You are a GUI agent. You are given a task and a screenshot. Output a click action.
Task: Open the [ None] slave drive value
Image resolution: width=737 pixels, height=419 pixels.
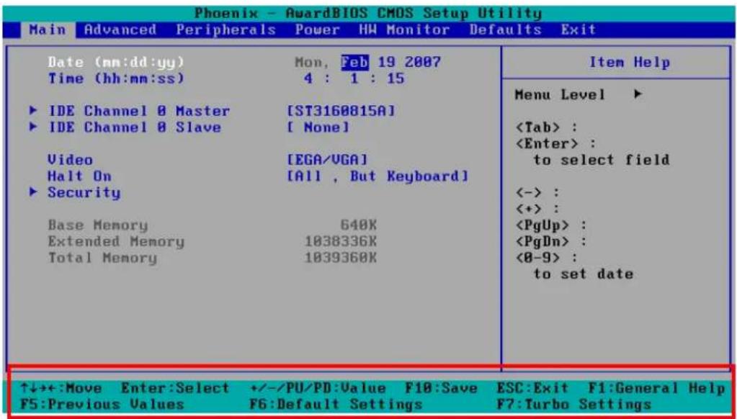point(318,127)
